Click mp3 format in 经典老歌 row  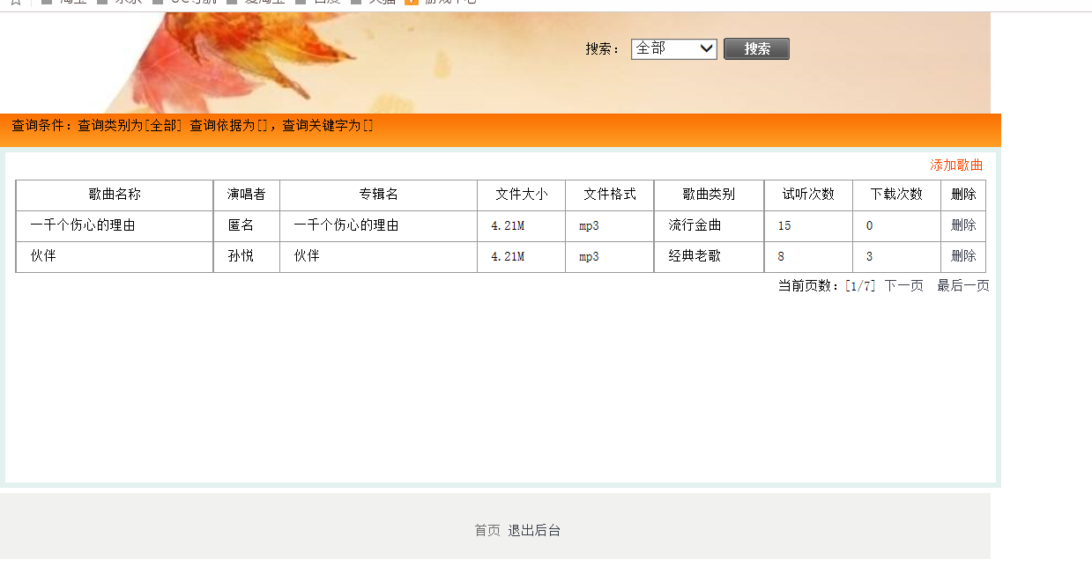pos(589,257)
